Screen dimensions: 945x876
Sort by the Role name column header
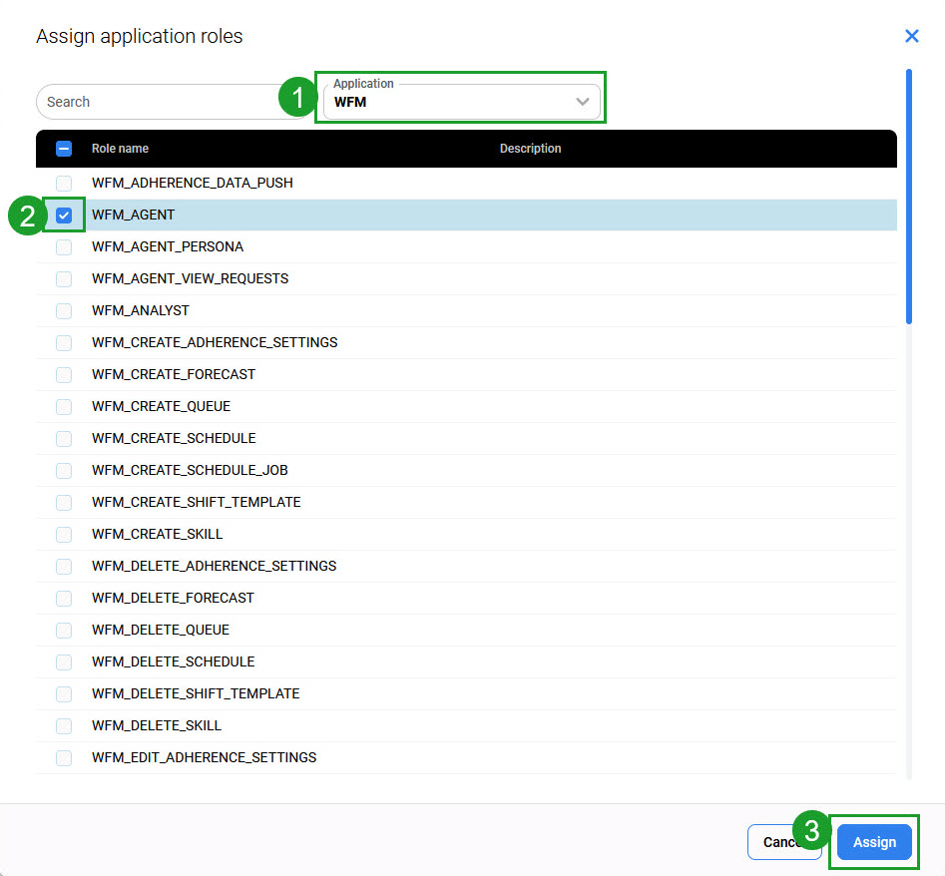pyautogui.click(x=120, y=149)
